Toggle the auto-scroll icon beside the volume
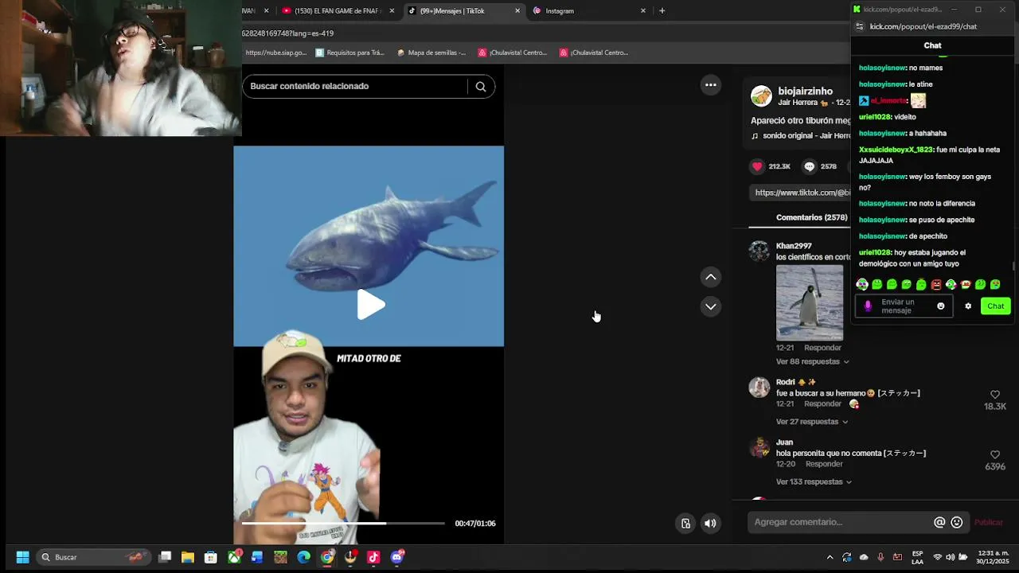This screenshot has height=573, width=1019. point(685,524)
